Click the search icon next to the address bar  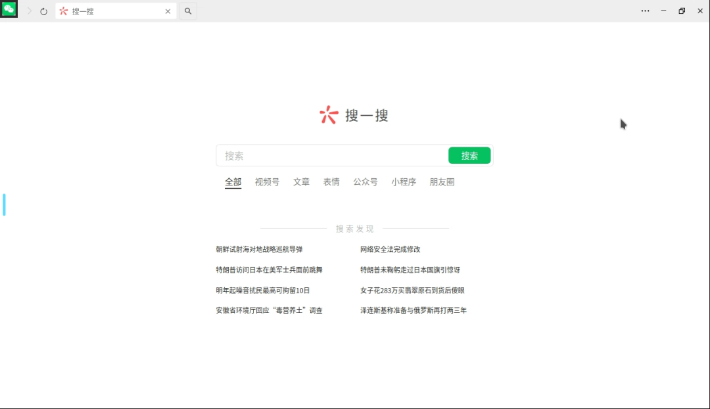(x=188, y=11)
